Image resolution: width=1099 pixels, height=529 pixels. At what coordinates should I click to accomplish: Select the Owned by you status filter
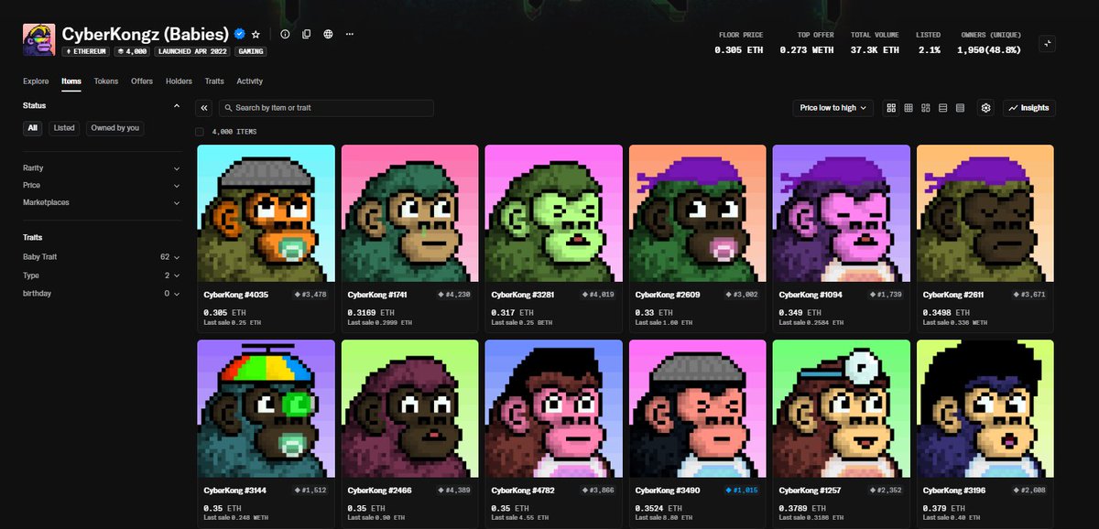tap(115, 128)
